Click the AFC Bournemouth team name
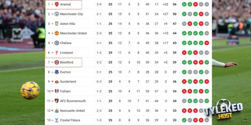Viewport: 251px width, 125px height. (x=72, y=101)
